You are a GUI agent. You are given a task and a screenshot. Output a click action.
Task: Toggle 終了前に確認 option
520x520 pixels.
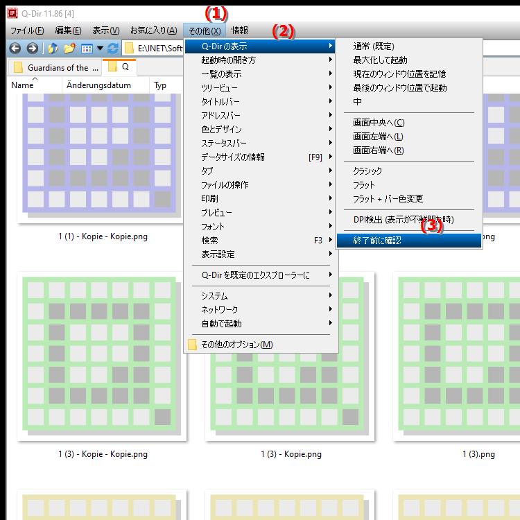[x=409, y=241]
